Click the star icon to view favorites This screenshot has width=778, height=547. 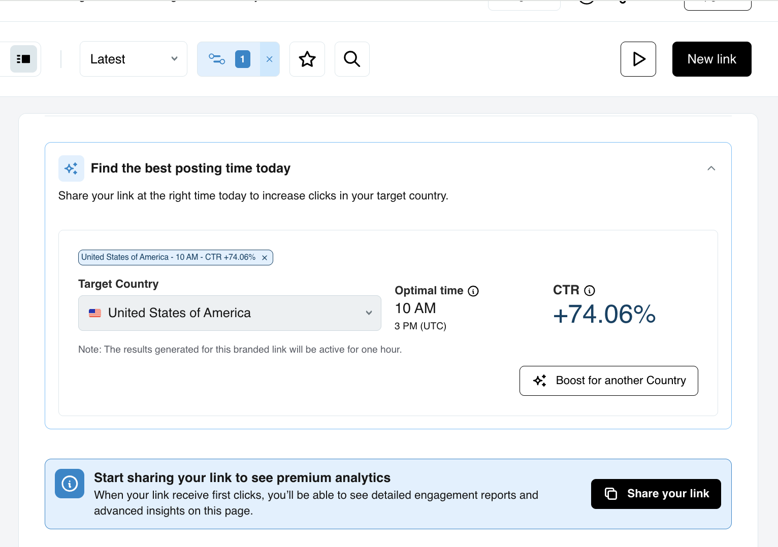coord(307,59)
